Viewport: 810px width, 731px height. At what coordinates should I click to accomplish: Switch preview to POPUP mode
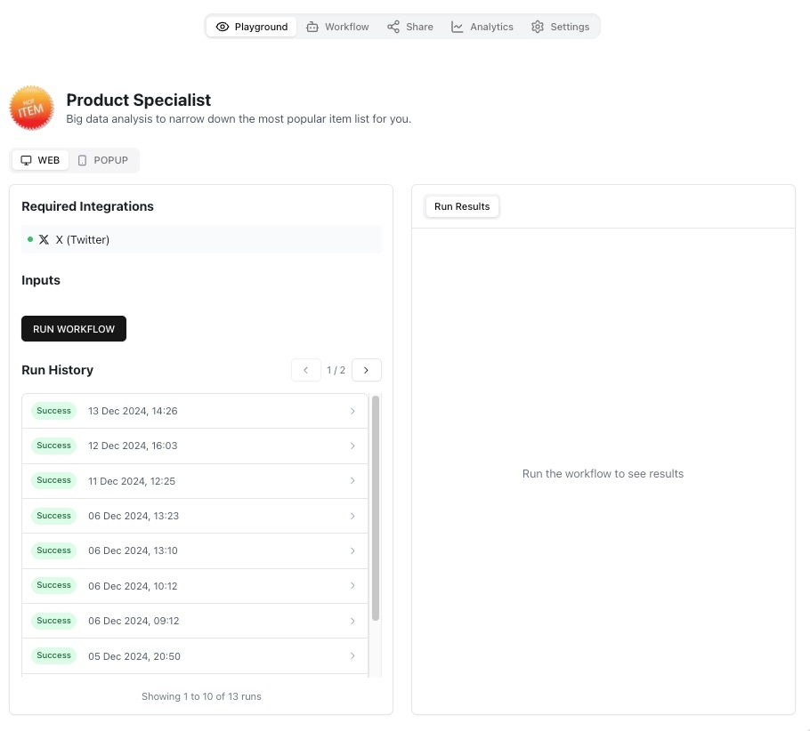[103, 160]
